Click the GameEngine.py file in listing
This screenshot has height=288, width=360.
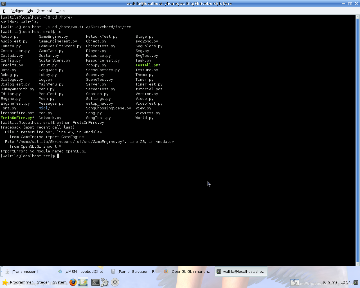tap(53, 37)
